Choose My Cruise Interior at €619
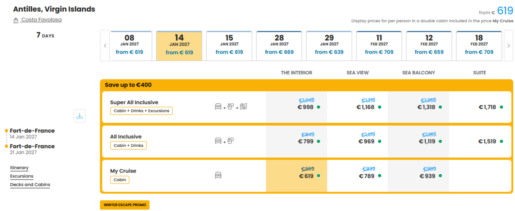Image resolution: width=515 pixels, height=211 pixels. [x=296, y=176]
